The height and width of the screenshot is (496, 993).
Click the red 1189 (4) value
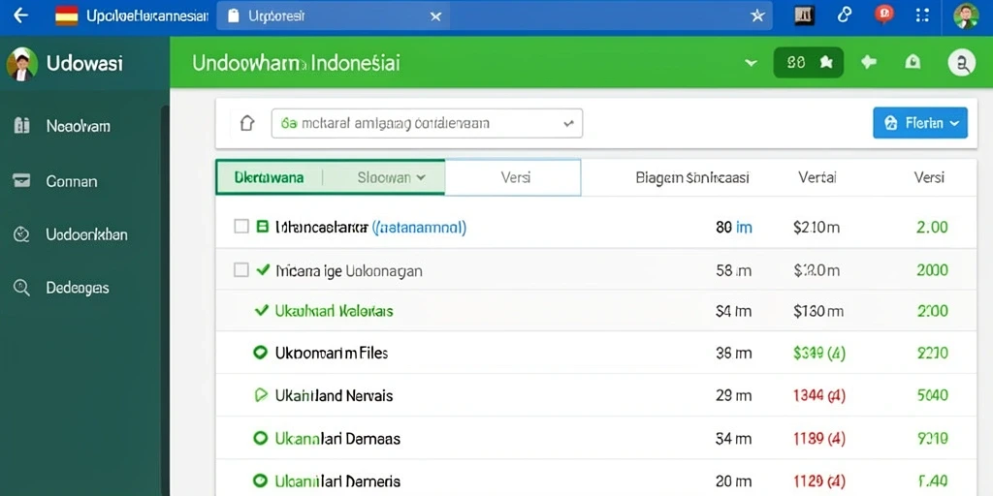[x=818, y=438]
